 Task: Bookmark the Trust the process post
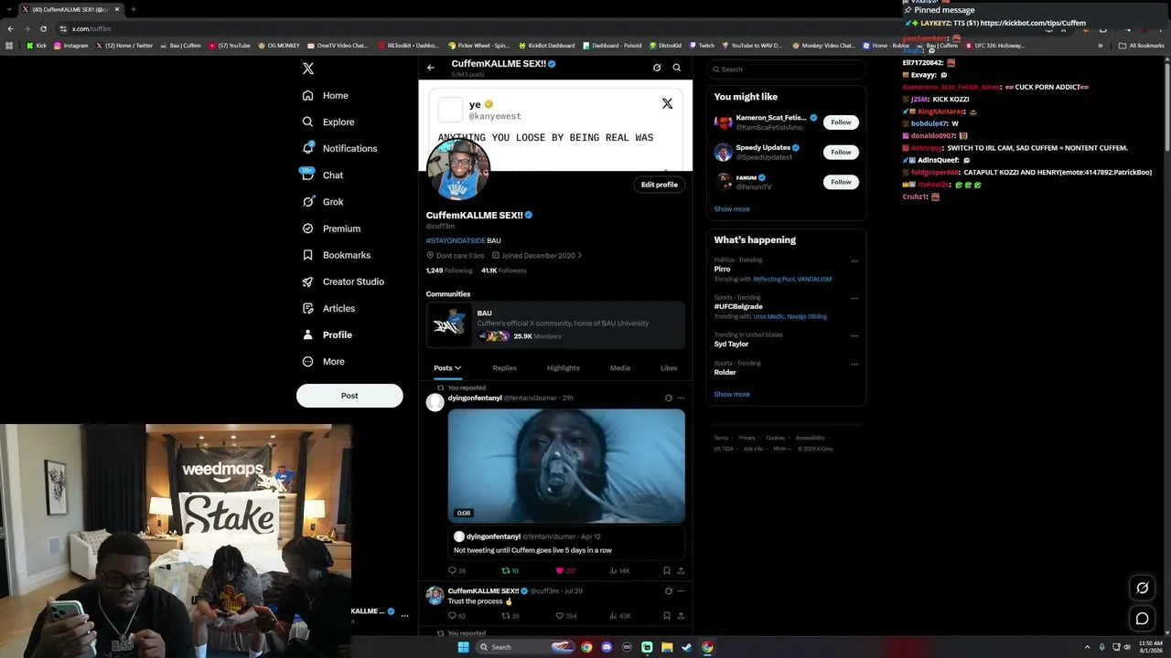[666, 616]
